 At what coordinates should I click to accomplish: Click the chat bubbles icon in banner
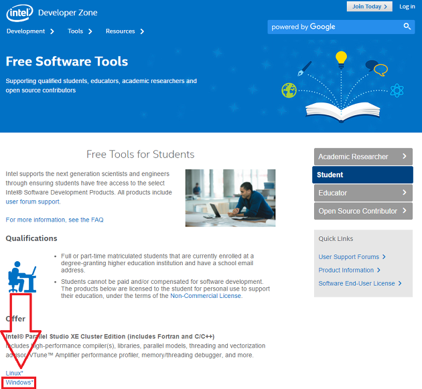[x=376, y=68]
